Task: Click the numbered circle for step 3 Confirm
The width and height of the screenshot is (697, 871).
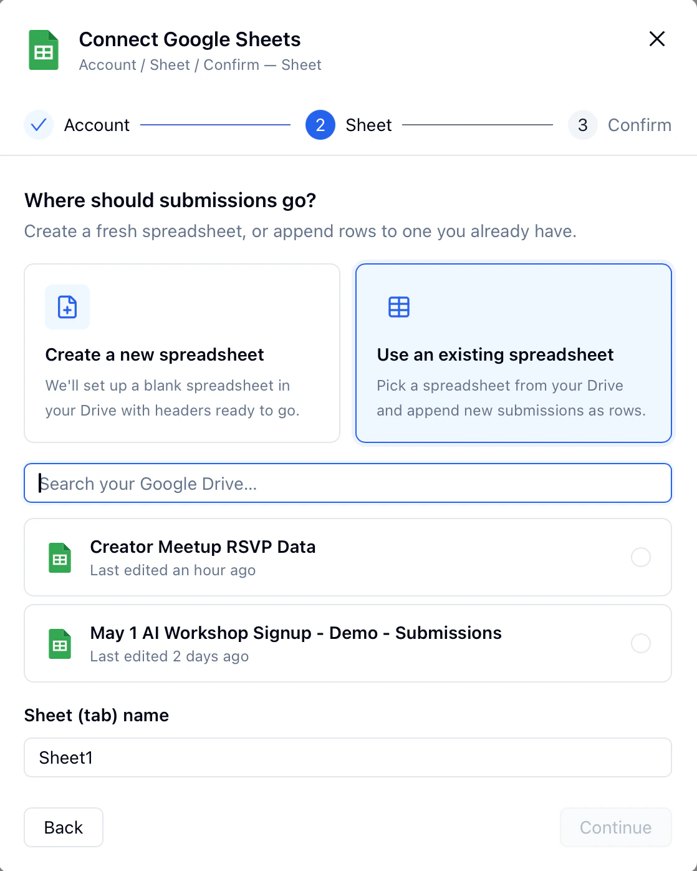Action: pos(582,125)
